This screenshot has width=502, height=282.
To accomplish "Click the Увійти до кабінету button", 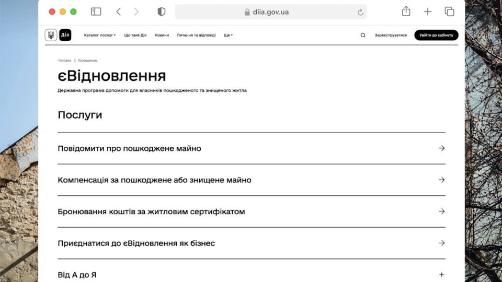I will [x=436, y=35].
